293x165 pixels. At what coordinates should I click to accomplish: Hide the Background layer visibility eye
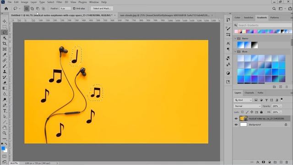pyautogui.click(x=236, y=125)
